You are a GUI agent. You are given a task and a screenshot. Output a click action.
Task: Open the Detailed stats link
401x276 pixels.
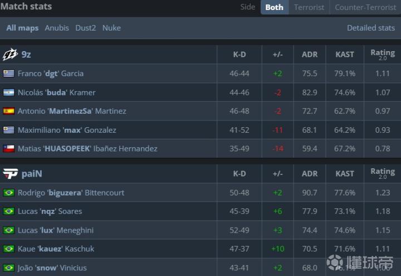pyautogui.click(x=370, y=28)
